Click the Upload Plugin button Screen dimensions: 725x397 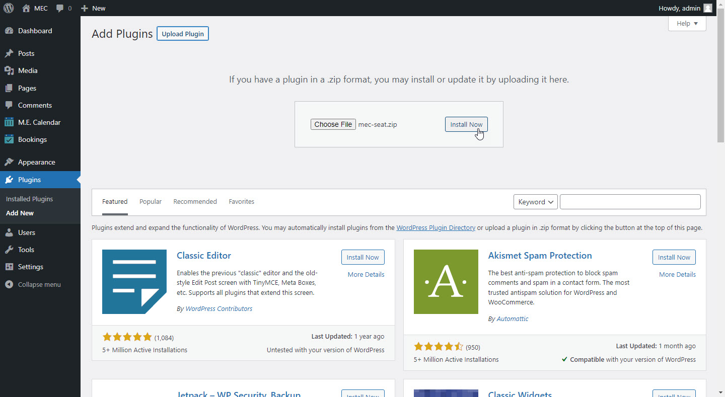click(x=183, y=34)
